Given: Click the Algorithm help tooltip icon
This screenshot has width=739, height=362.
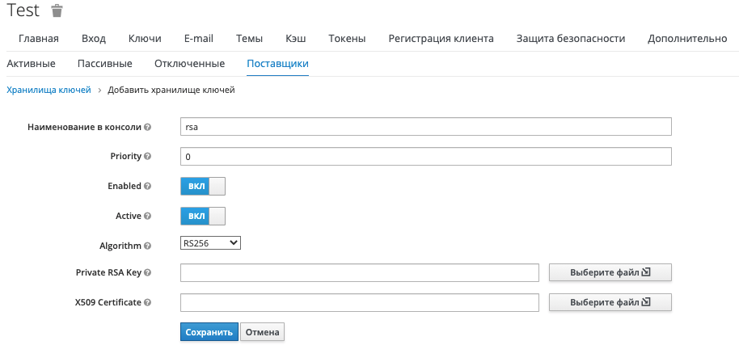Looking at the screenshot, I should pyautogui.click(x=147, y=246).
